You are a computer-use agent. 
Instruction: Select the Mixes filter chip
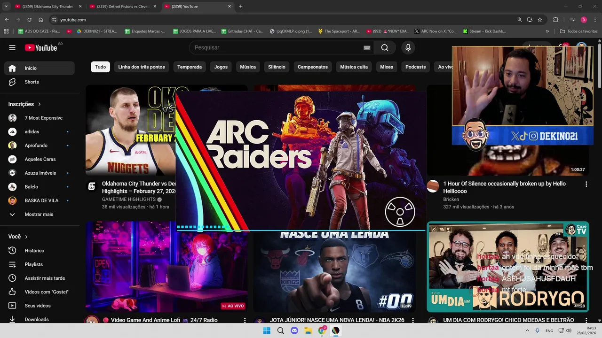pyautogui.click(x=387, y=67)
